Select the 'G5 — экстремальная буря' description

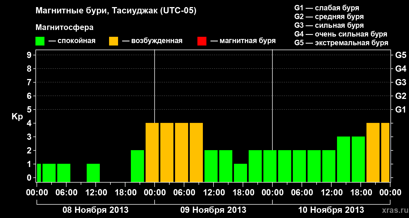341,43
